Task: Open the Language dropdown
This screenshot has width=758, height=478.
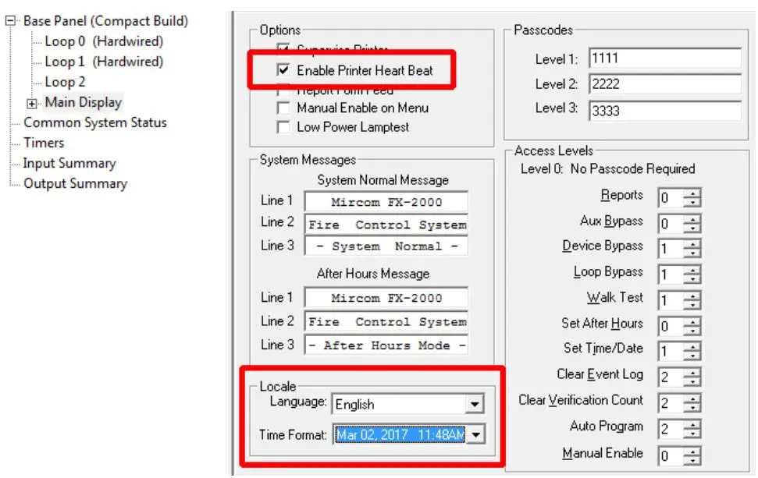Action: 475,404
